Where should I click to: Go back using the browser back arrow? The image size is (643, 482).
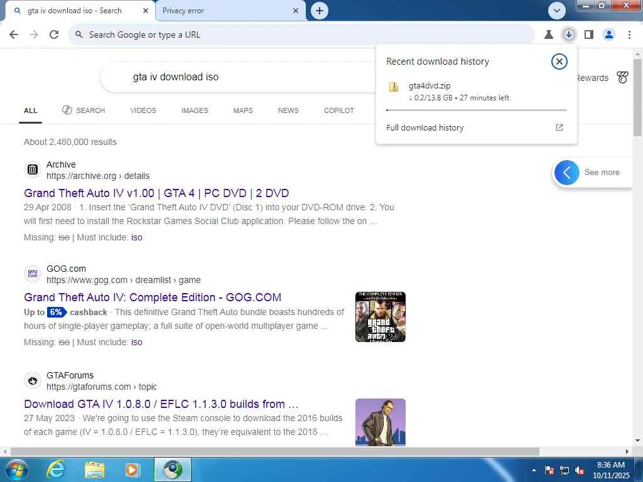(14, 35)
